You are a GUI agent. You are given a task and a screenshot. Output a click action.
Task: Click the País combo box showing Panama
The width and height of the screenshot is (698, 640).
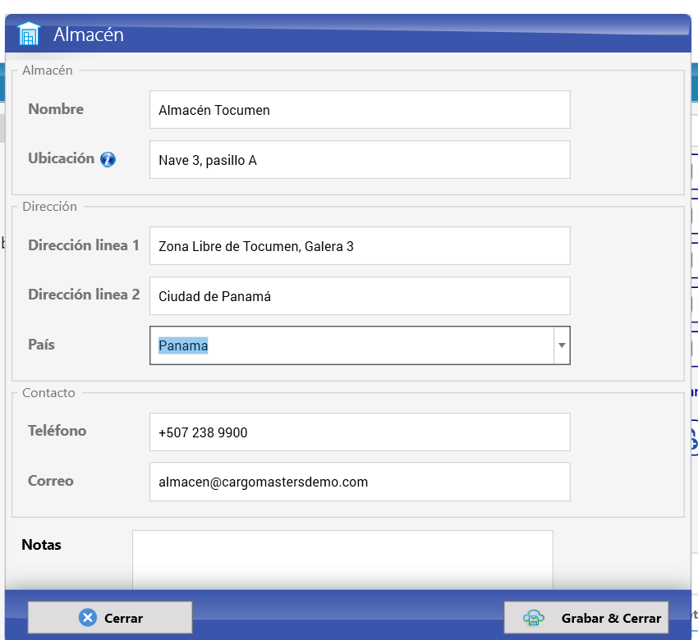click(x=360, y=345)
